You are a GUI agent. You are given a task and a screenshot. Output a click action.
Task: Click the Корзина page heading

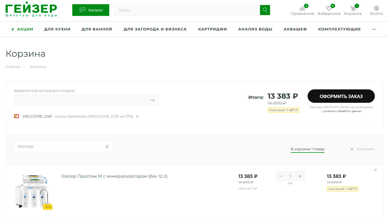point(25,54)
